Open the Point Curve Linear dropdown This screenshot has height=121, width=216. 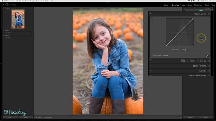coord(167,55)
